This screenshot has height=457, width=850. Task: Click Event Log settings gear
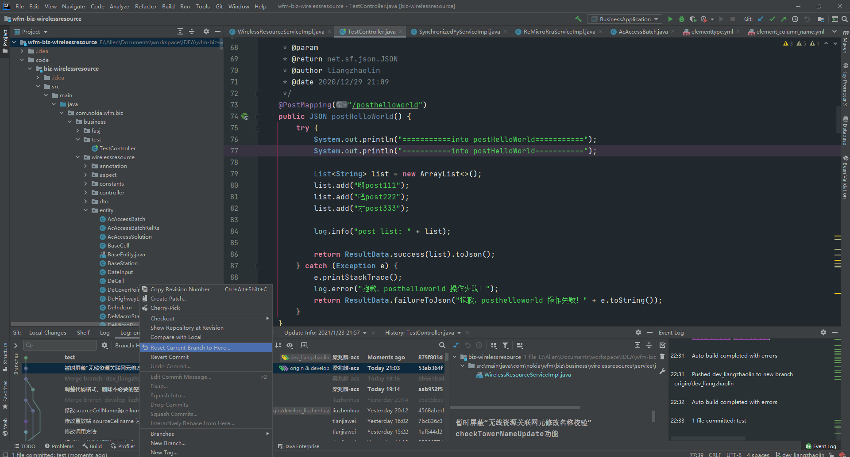823,332
